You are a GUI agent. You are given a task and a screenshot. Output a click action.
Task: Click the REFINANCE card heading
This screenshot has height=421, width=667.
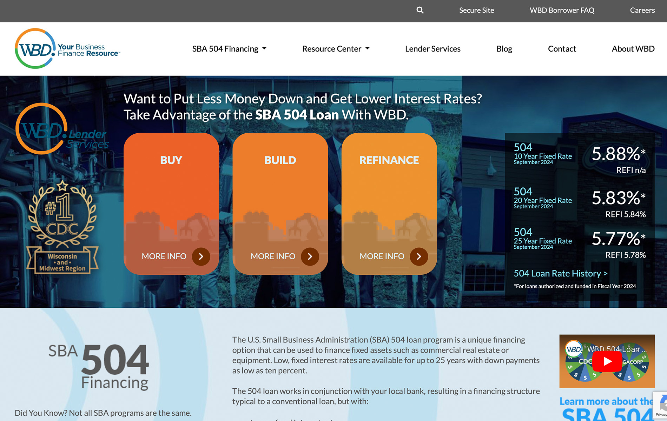click(x=389, y=160)
